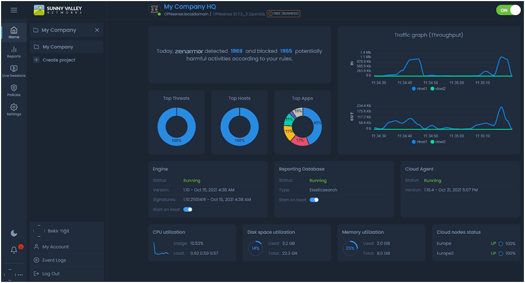Click Elasticsearch database type
This screenshot has width=525, height=283.
[323, 190]
